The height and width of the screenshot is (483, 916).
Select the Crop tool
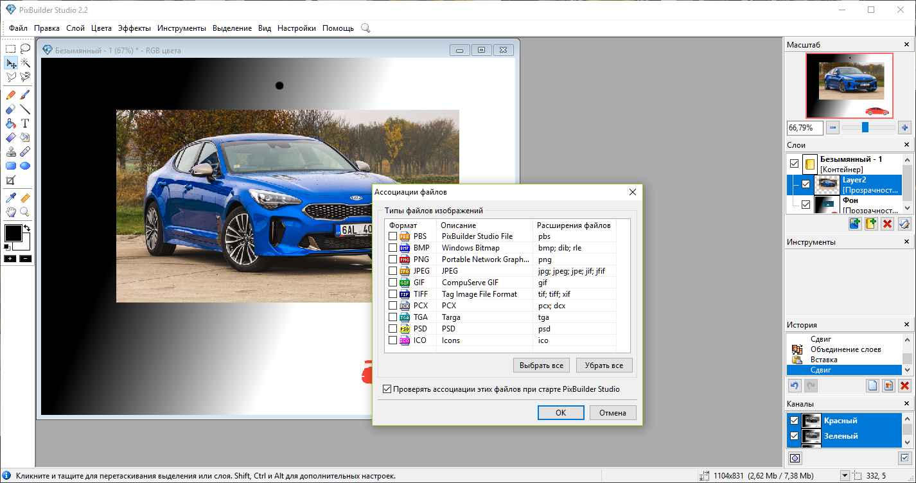coord(11,181)
